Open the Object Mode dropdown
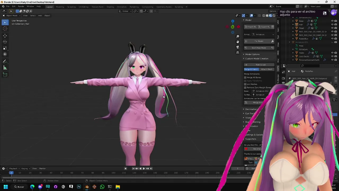 click(x=11, y=15)
